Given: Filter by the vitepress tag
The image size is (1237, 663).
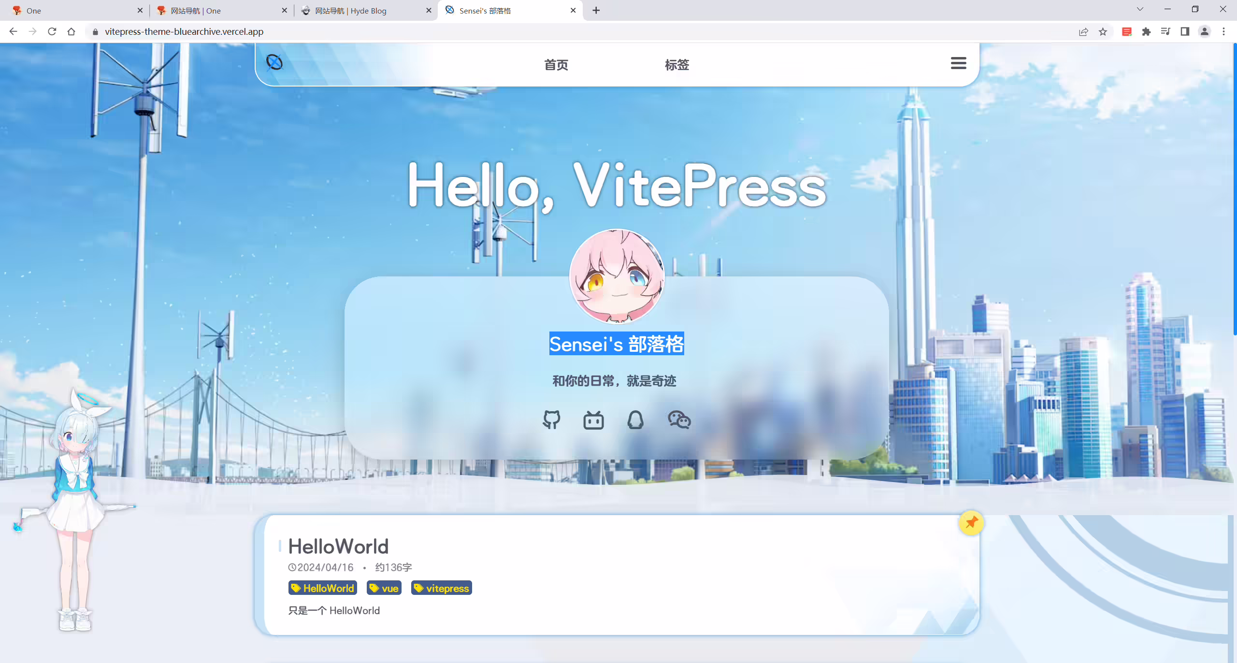Looking at the screenshot, I should coord(442,588).
